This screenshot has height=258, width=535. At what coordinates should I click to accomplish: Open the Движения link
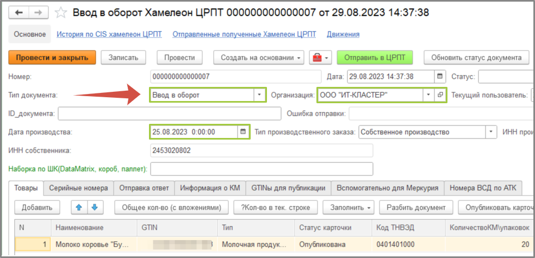[343, 34]
